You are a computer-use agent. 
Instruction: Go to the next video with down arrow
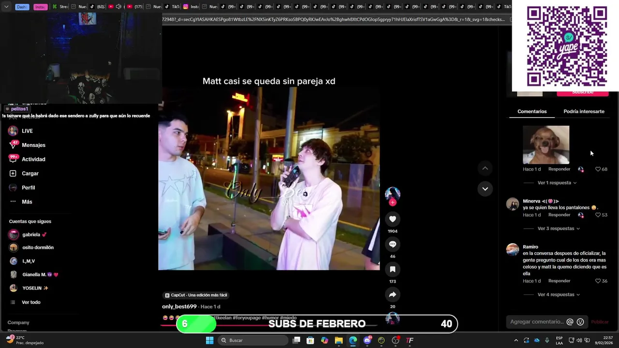pyautogui.click(x=485, y=188)
